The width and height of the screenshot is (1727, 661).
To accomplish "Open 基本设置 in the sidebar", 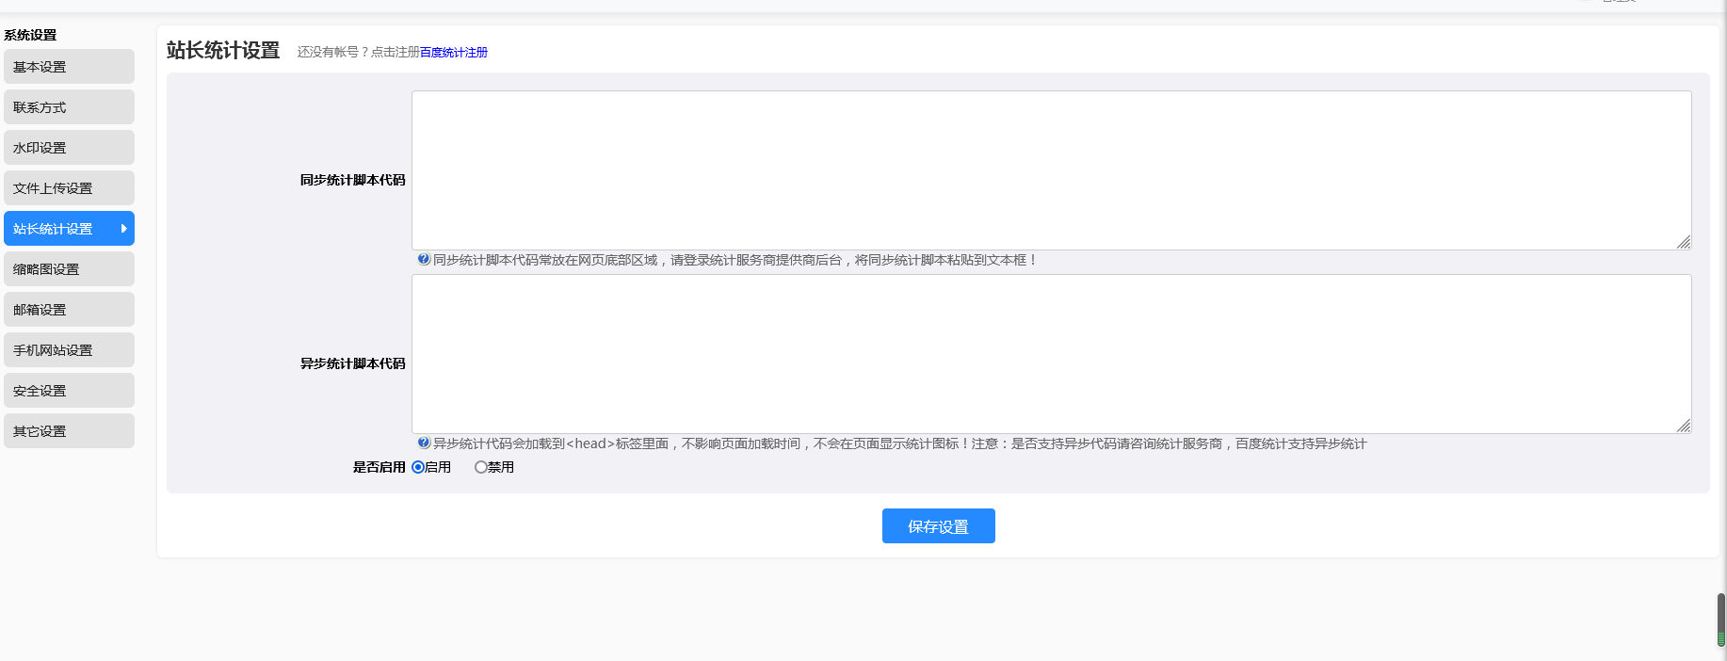I will [69, 67].
